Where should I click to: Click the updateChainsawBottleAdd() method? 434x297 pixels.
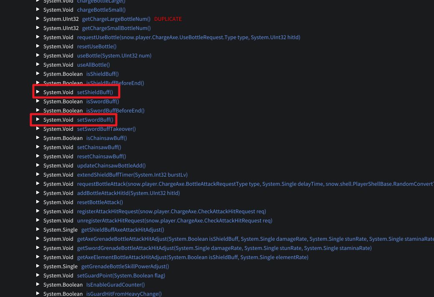click(111, 165)
